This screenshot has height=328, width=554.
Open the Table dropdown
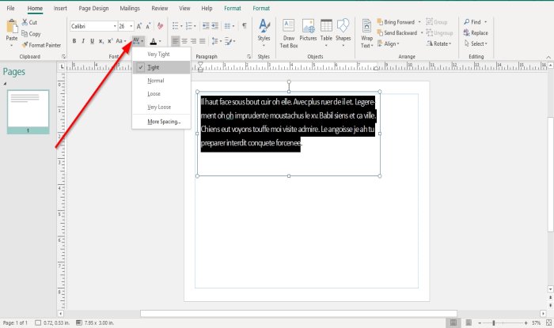326,33
